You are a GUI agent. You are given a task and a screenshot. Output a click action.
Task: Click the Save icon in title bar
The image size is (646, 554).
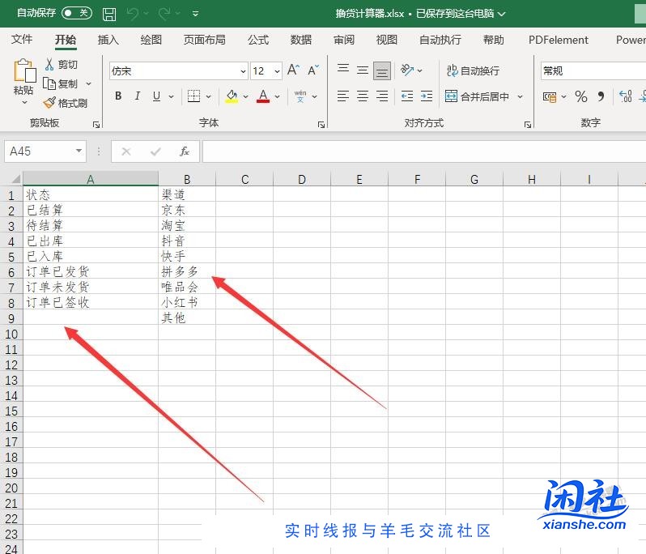(108, 14)
